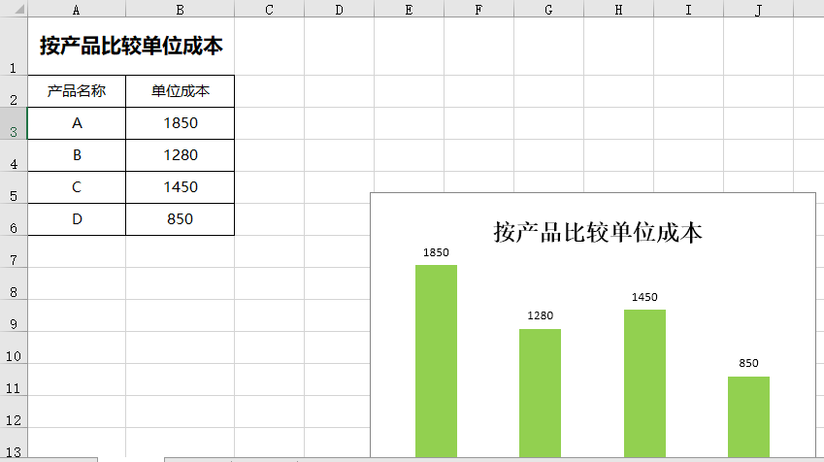Select row 3 header

[x=13, y=124]
